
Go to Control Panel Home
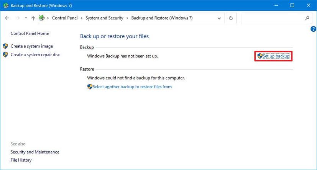(30, 34)
